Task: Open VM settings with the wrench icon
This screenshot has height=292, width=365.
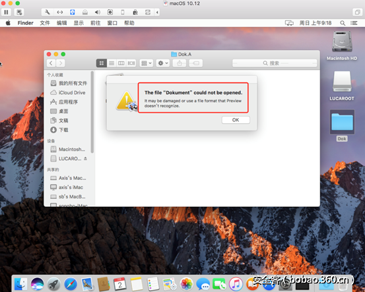Action: click(48, 12)
